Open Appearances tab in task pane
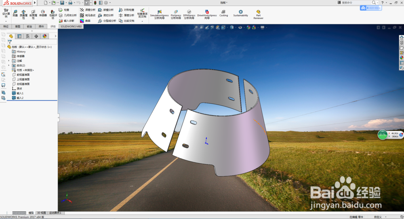 pos(402,58)
